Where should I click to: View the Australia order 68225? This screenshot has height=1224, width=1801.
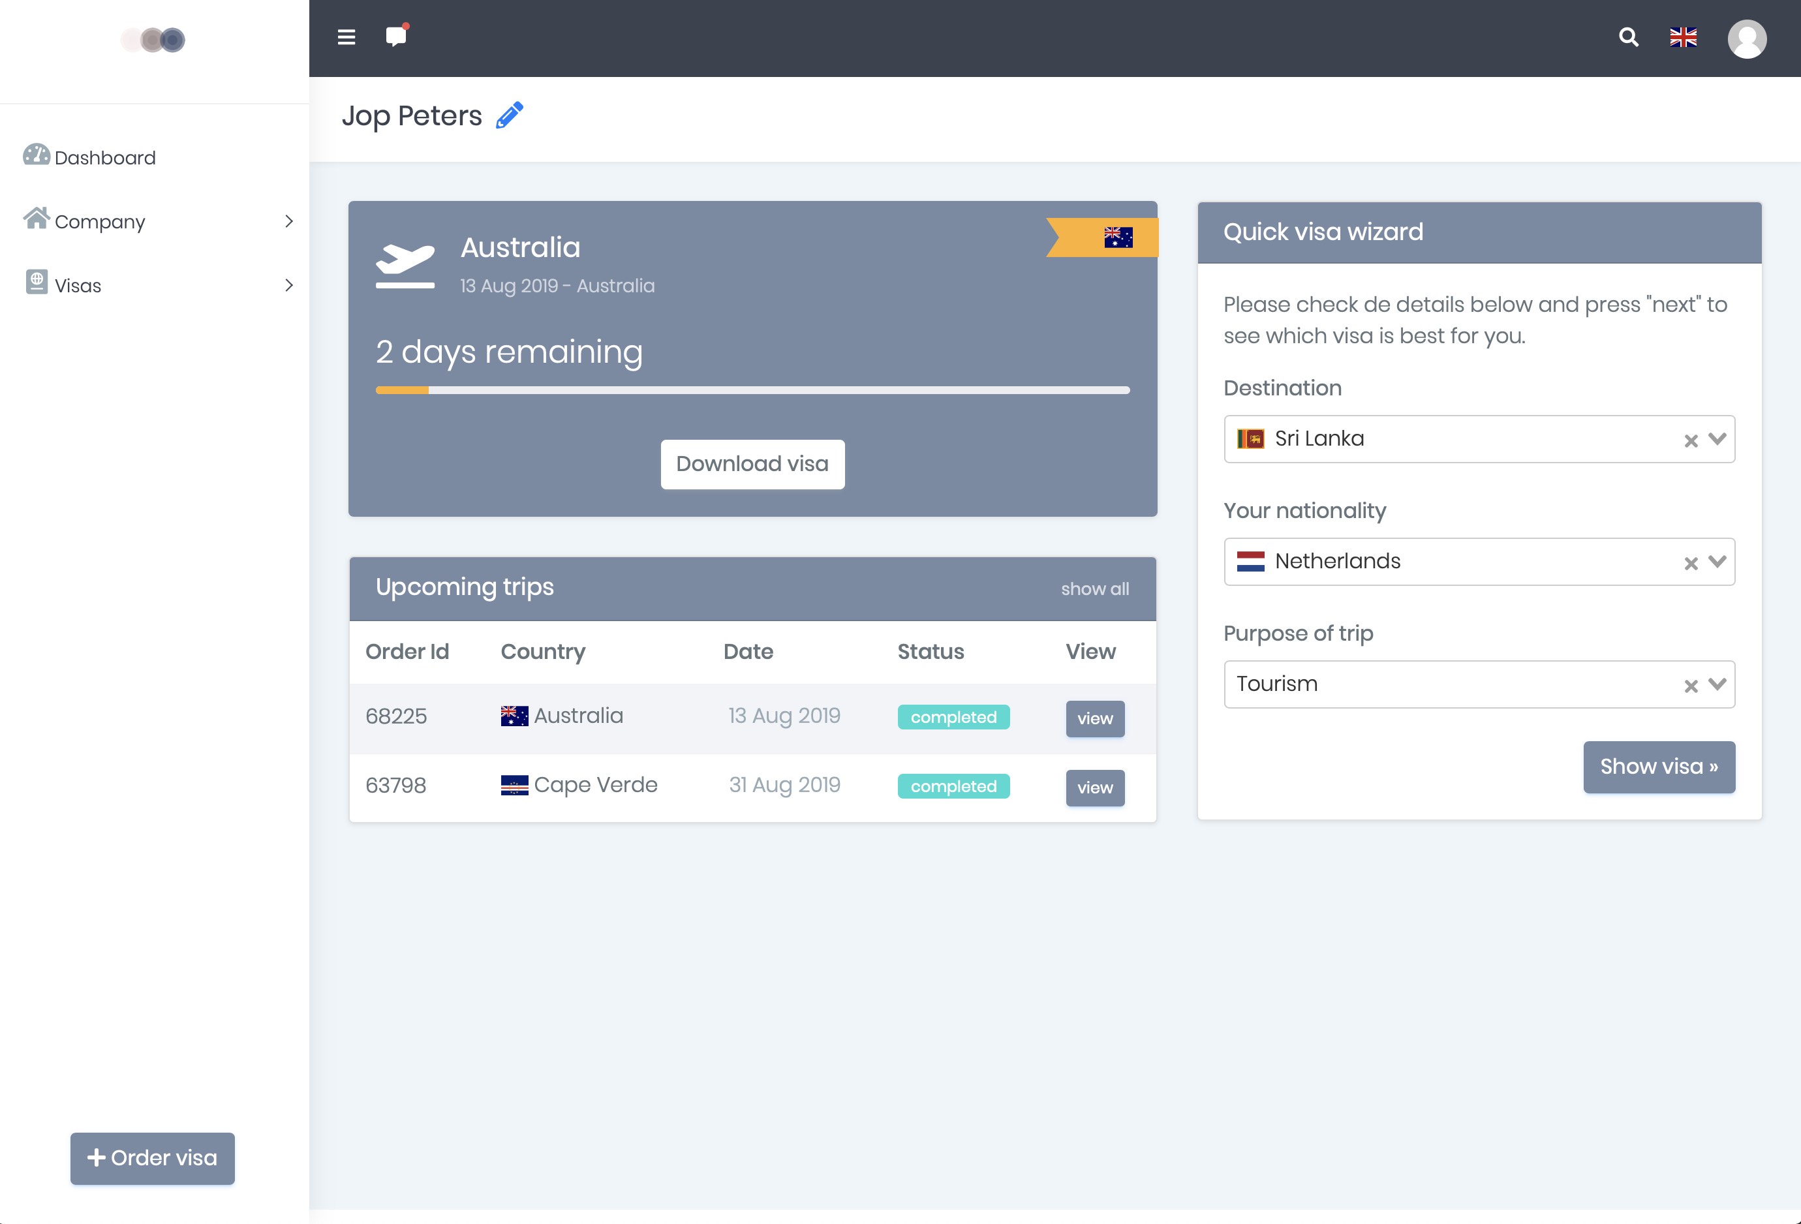click(1095, 718)
